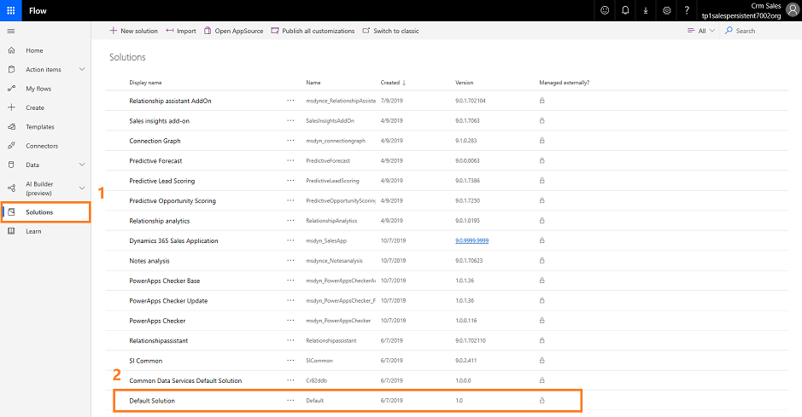Open the help question mark
802x417 pixels.
[x=687, y=10]
